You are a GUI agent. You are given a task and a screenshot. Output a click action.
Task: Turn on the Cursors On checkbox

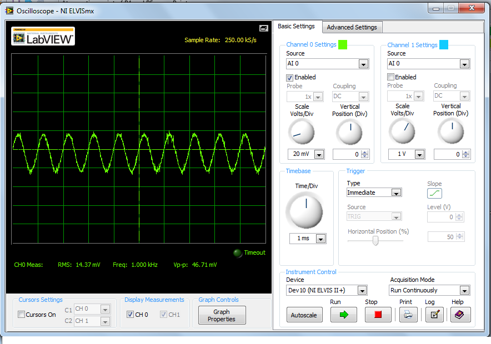click(21, 314)
